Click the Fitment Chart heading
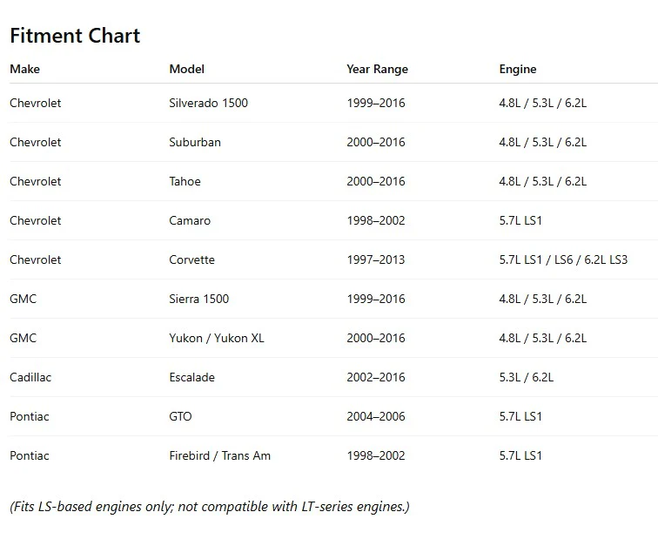The image size is (658, 539). point(75,36)
